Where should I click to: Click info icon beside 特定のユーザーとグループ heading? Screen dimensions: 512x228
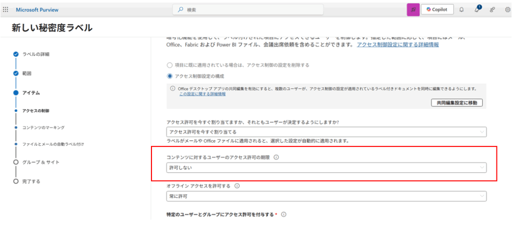coord(283,214)
